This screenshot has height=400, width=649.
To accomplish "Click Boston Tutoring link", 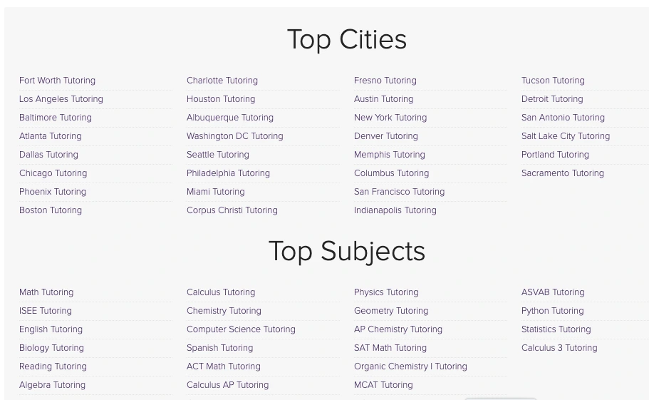I will click(x=50, y=210).
